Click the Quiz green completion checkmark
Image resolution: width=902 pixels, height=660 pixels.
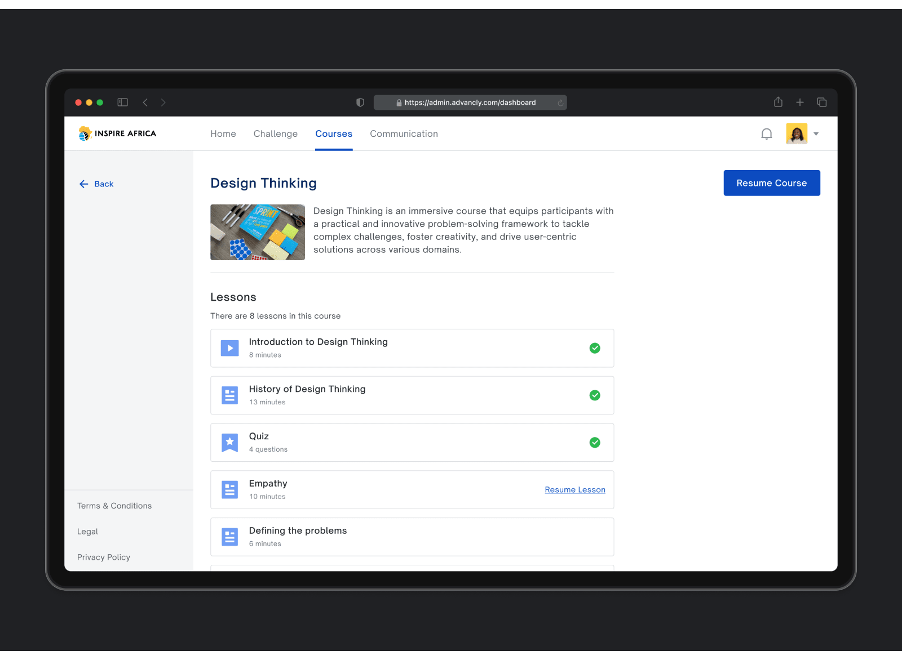coord(595,443)
